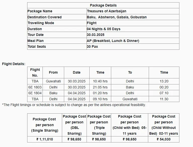Screen dimensions: 193x147
Task: Click arrival time '00.20'
Action: [164, 87]
